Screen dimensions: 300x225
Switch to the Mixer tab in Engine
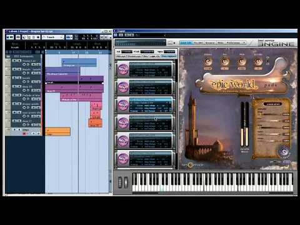pyautogui.click(x=221, y=42)
